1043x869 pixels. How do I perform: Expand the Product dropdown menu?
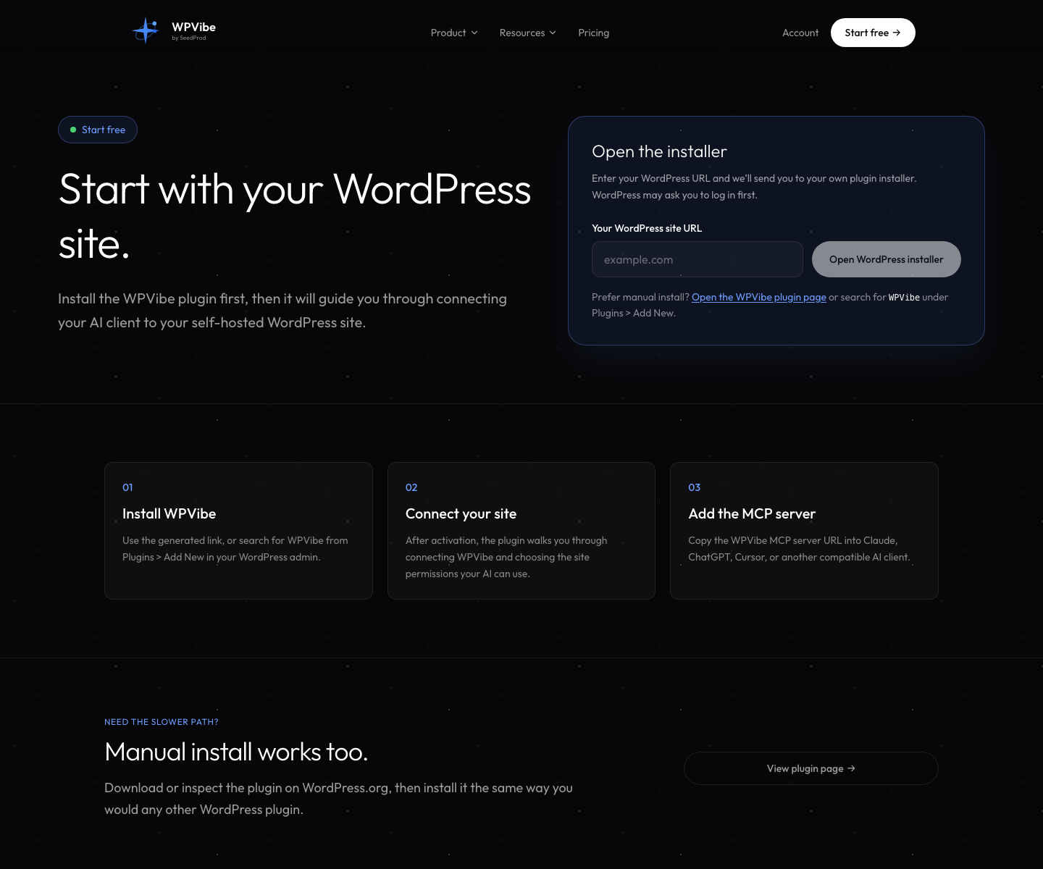(x=454, y=33)
